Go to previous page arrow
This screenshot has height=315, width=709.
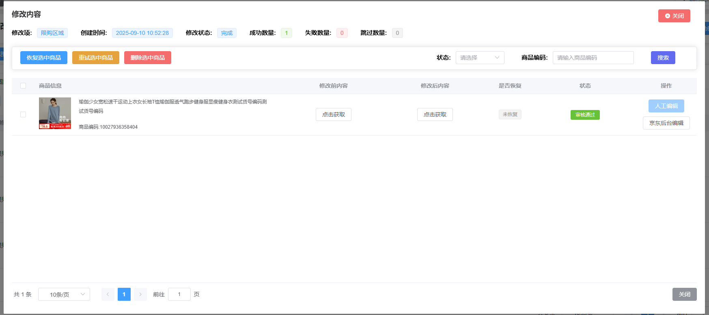click(108, 294)
